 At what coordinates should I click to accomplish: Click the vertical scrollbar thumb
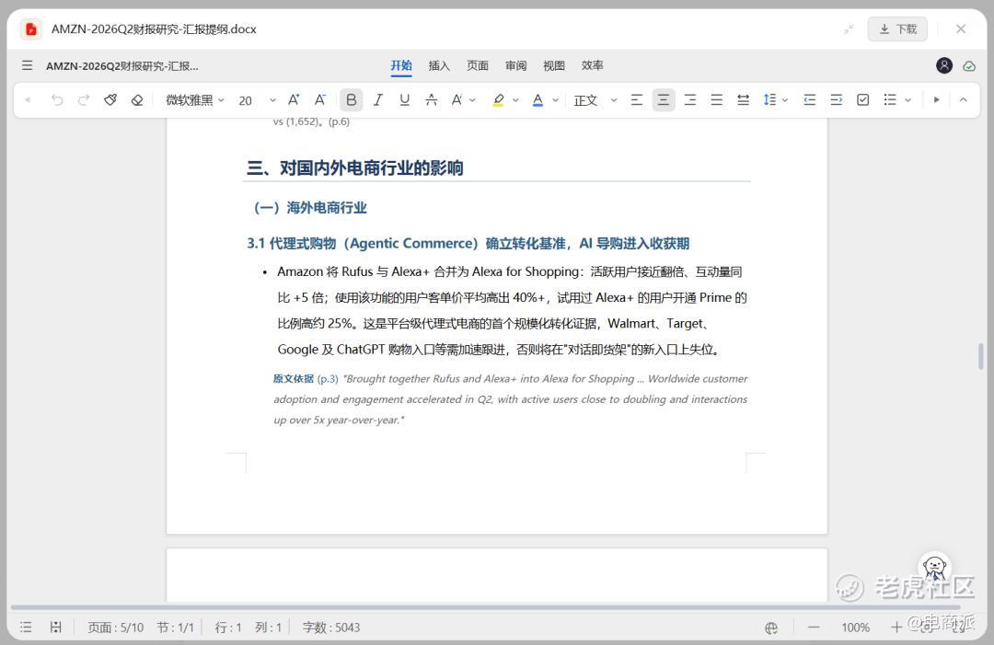click(x=981, y=356)
